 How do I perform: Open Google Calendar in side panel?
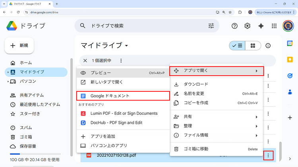point(290,43)
